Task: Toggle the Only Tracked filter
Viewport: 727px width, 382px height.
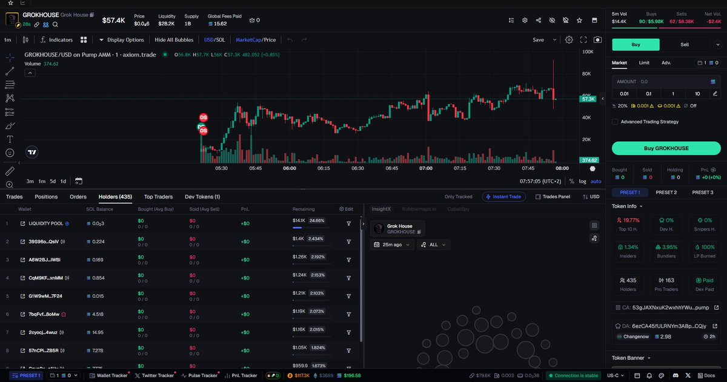Action: point(458,197)
